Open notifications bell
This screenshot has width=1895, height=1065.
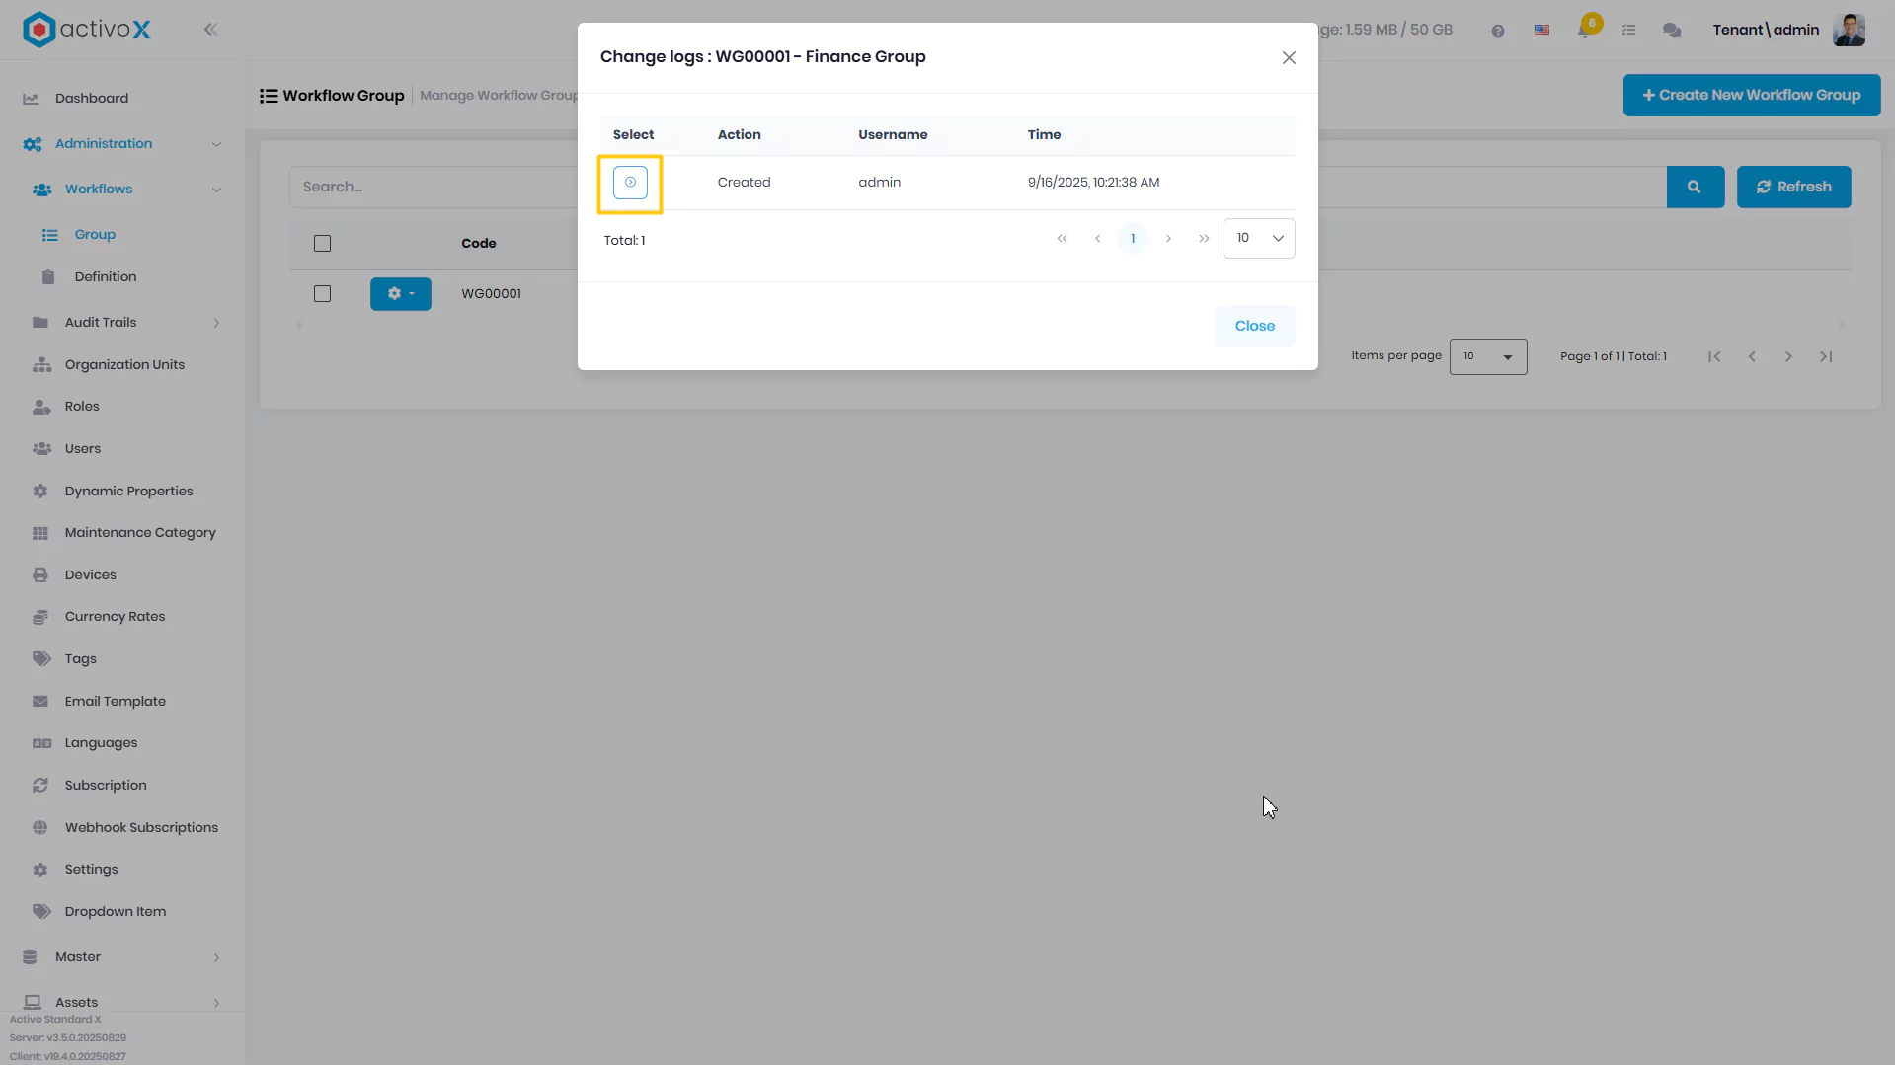click(1586, 29)
